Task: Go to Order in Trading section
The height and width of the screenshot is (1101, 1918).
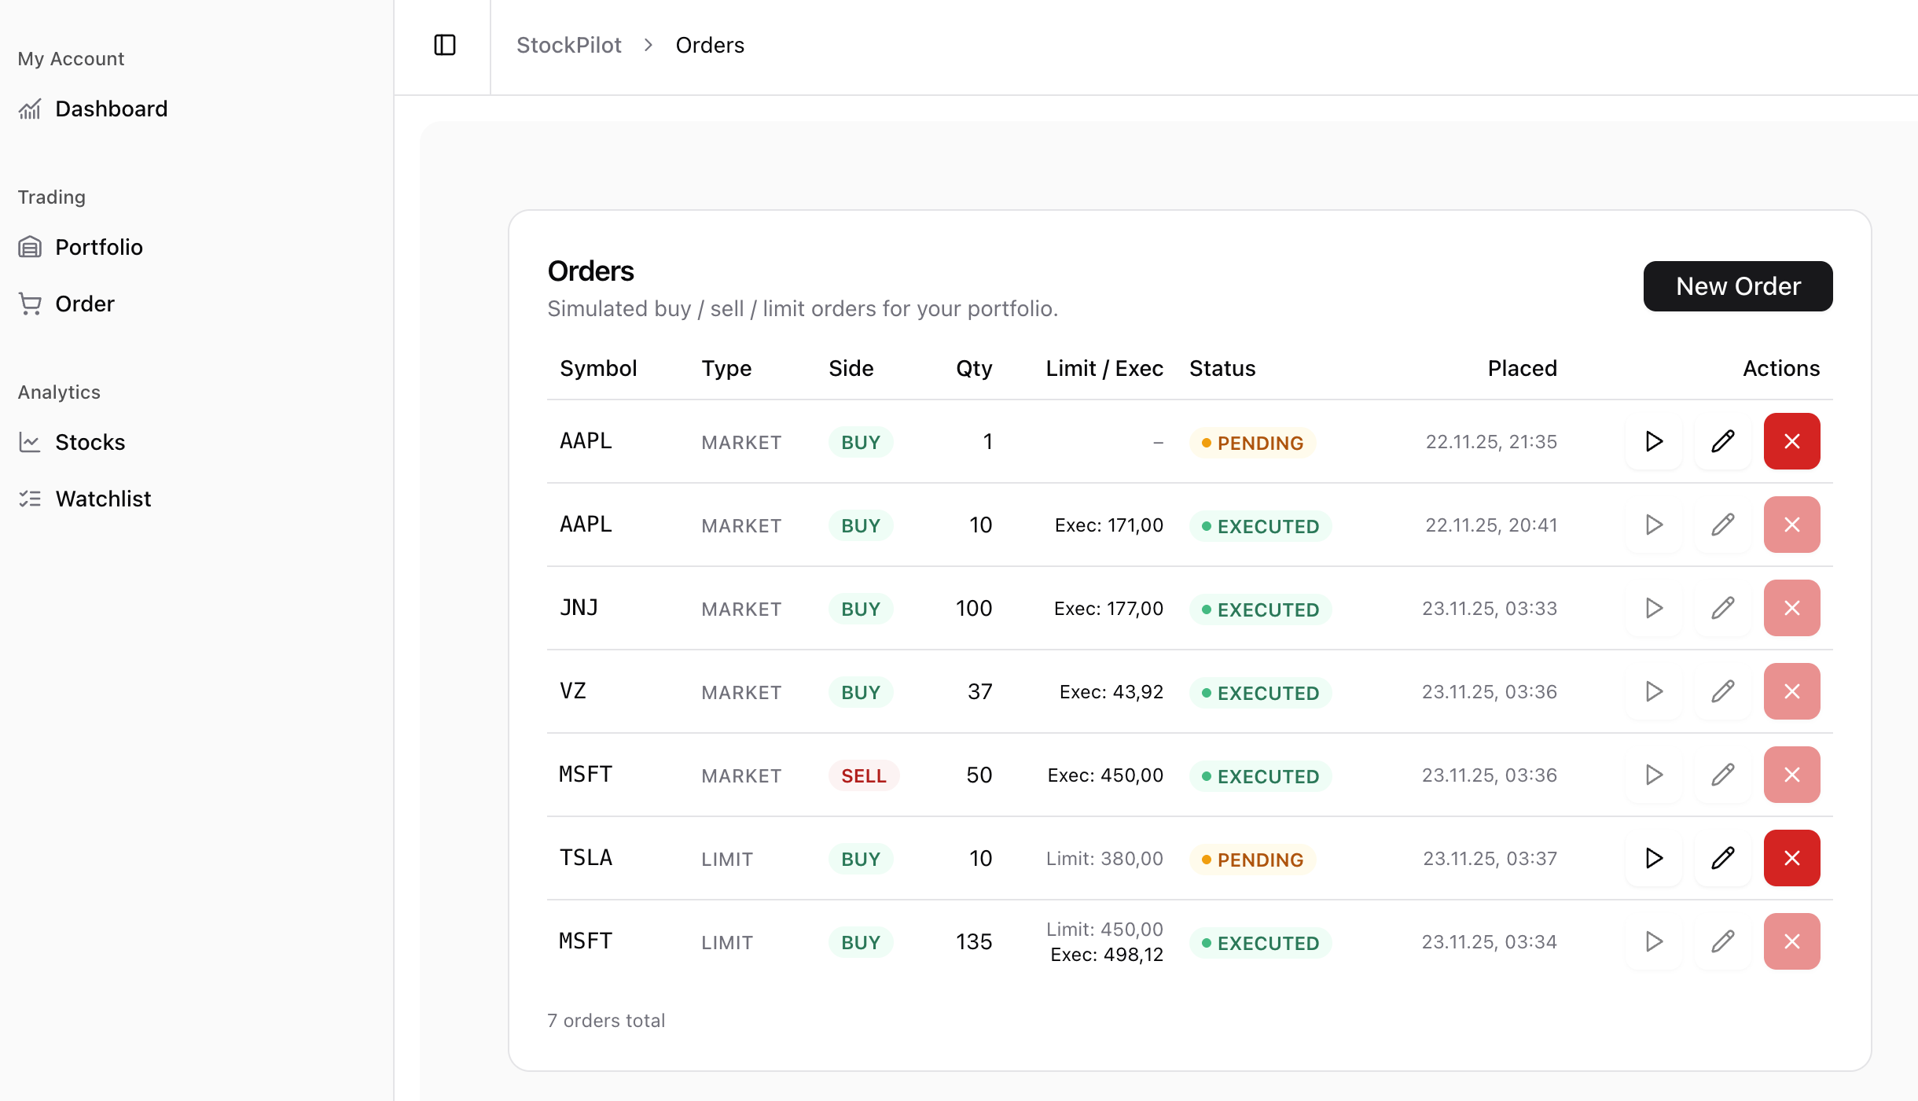Action: [x=84, y=304]
